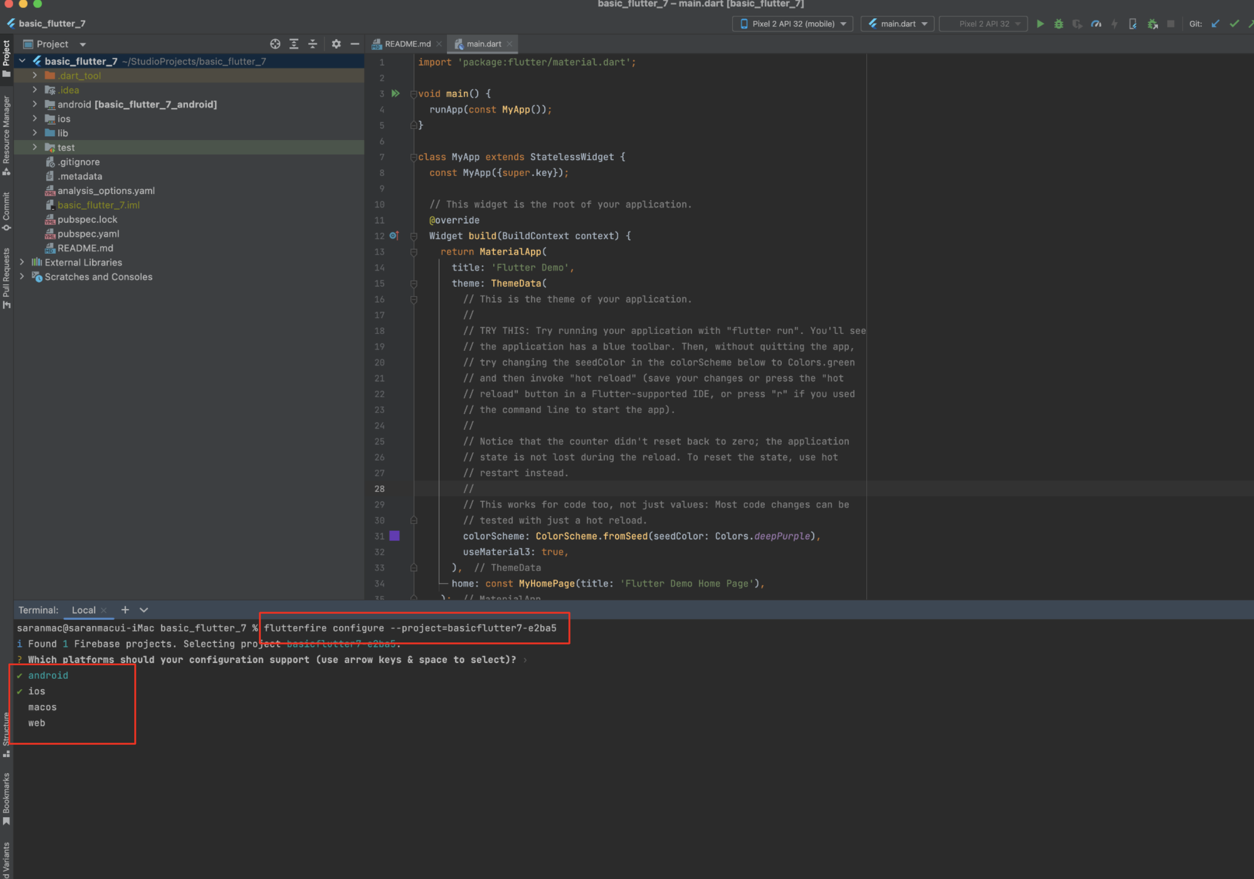
Task: Select the Local terminal tab
Action: [x=83, y=610]
